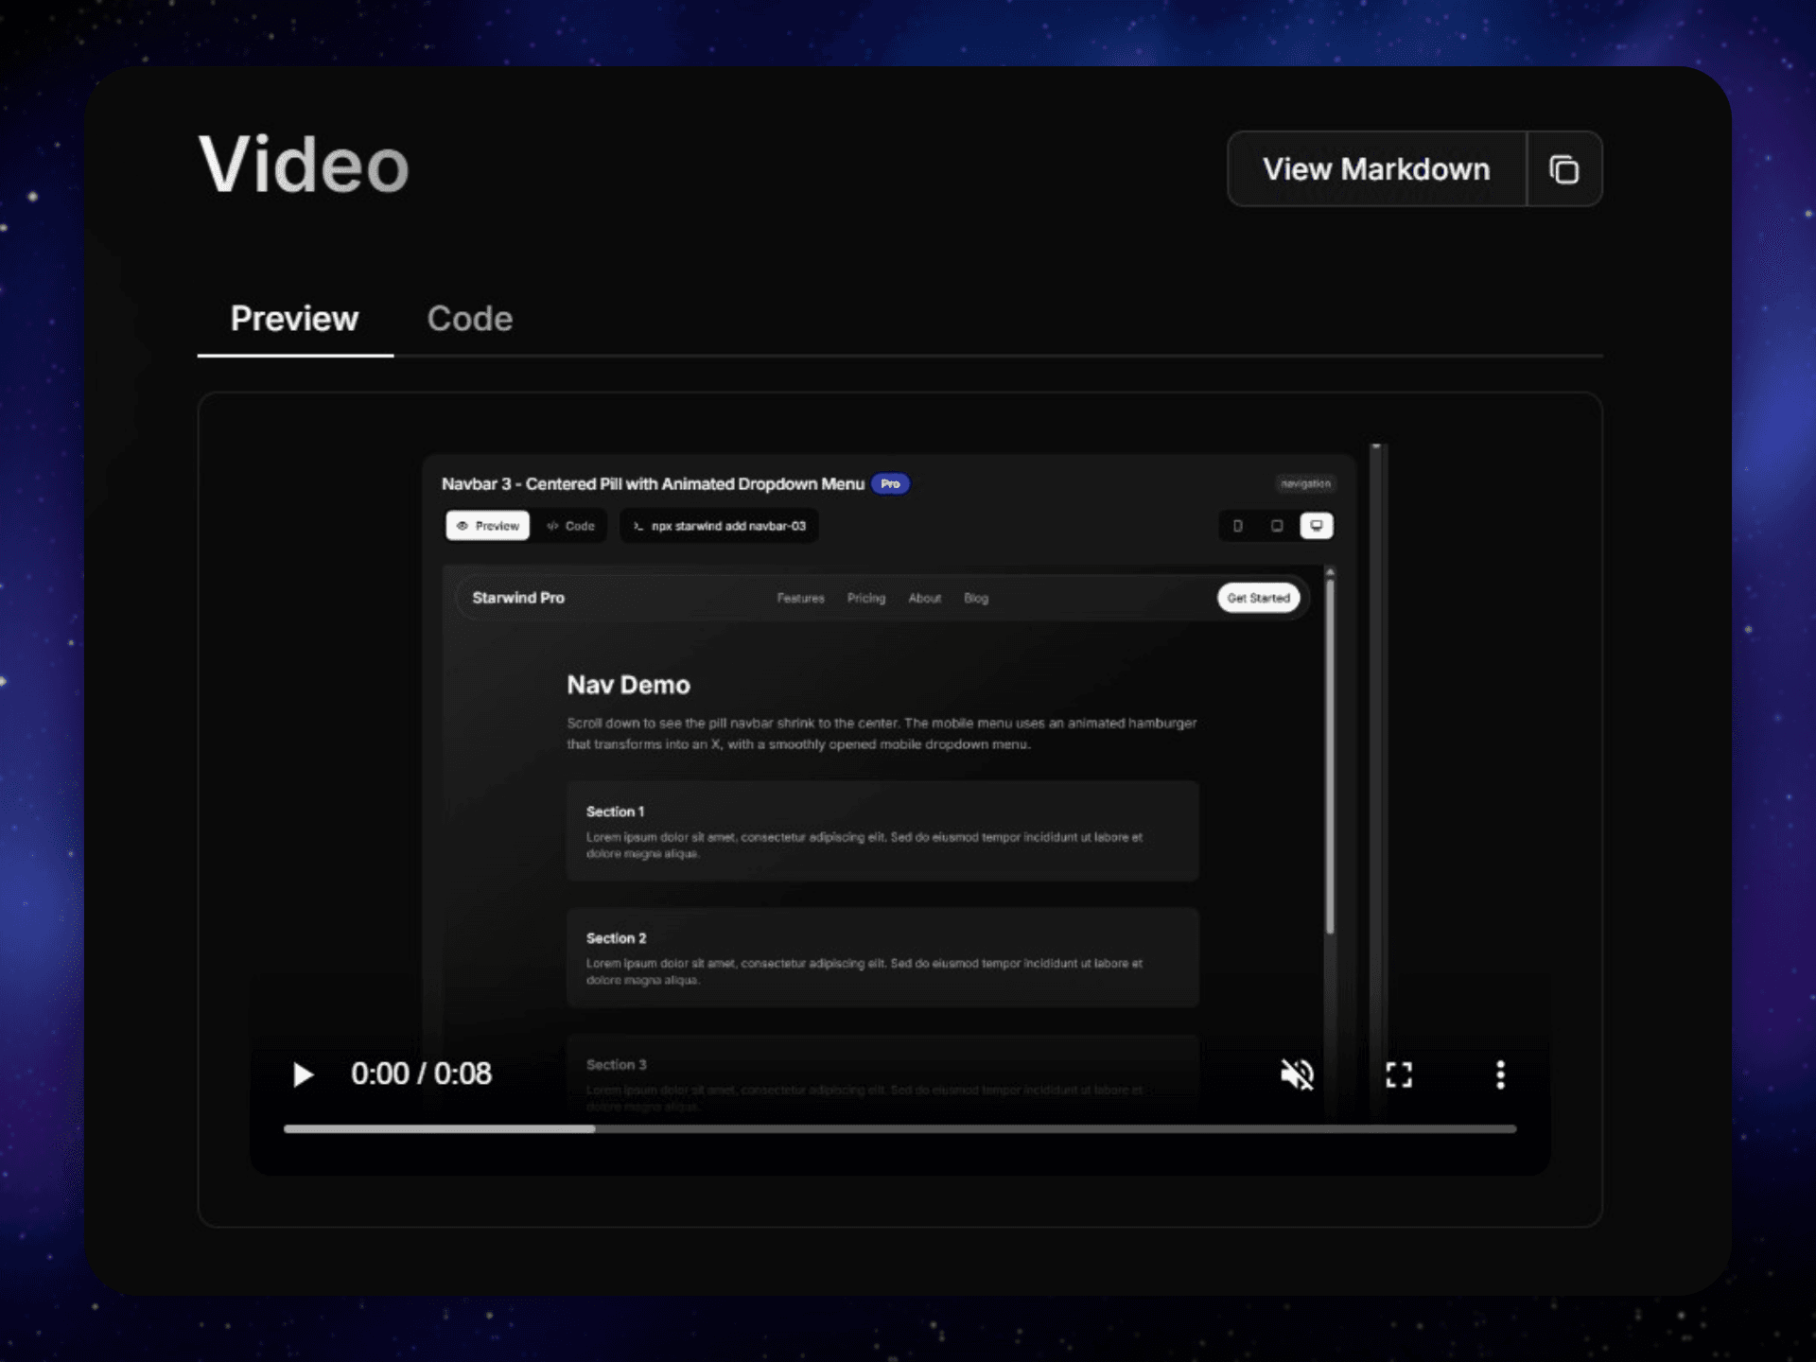Switch to the Code tab
Image resolution: width=1816 pixels, height=1362 pixels.
pyautogui.click(x=470, y=319)
